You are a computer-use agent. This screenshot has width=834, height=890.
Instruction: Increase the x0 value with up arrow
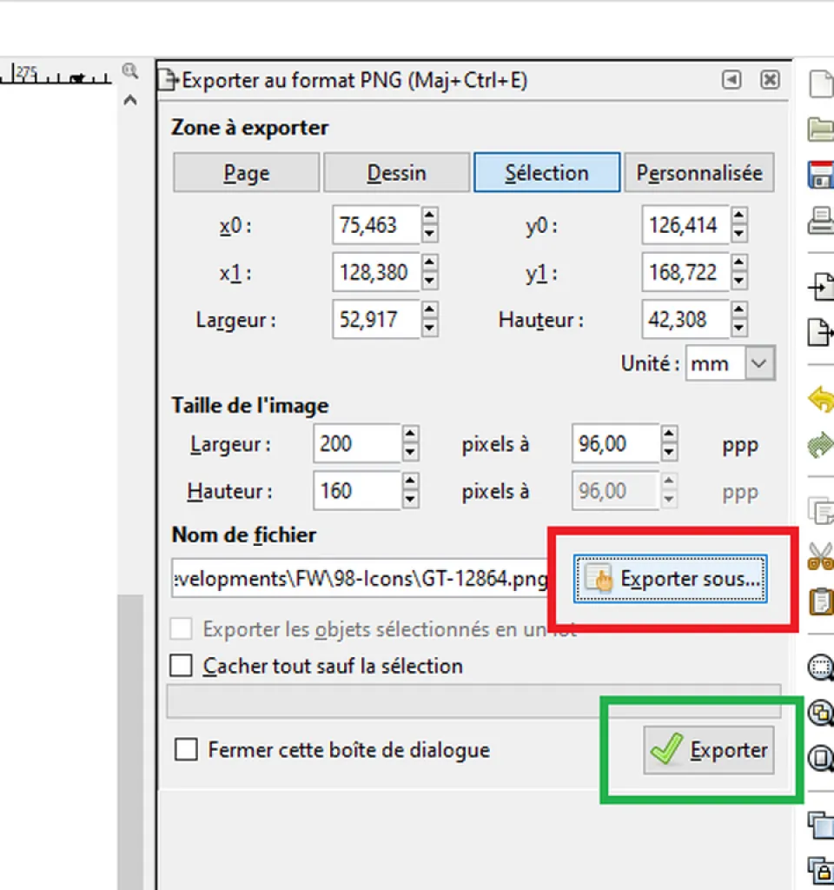click(x=429, y=216)
